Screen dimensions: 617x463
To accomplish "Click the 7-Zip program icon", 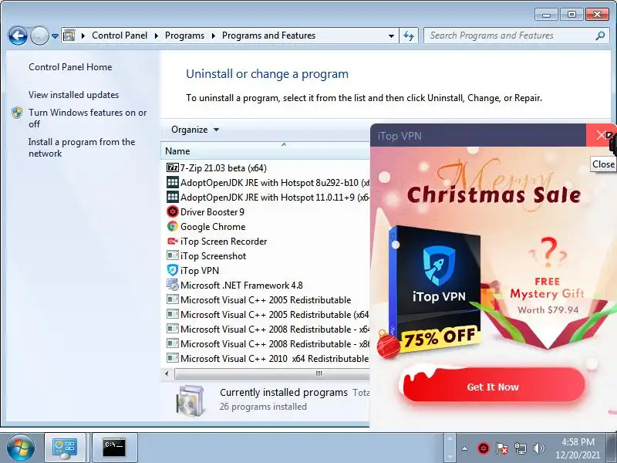I will coord(172,167).
